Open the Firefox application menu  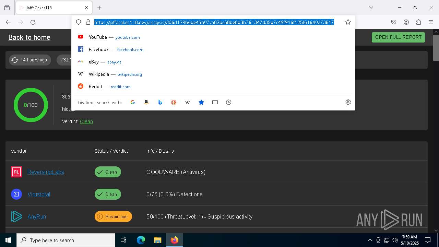[x=431, y=22]
